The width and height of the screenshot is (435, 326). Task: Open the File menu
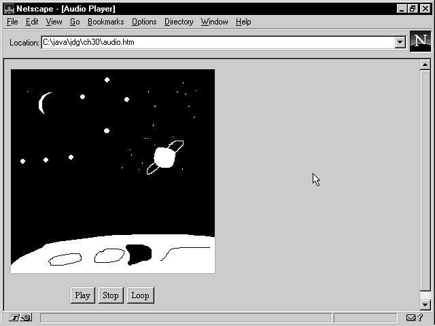12,22
